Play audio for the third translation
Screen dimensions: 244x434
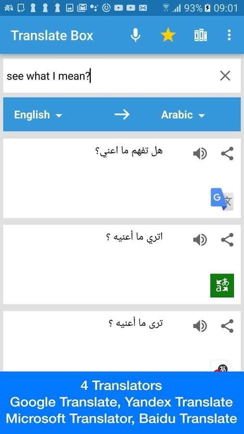(x=200, y=326)
